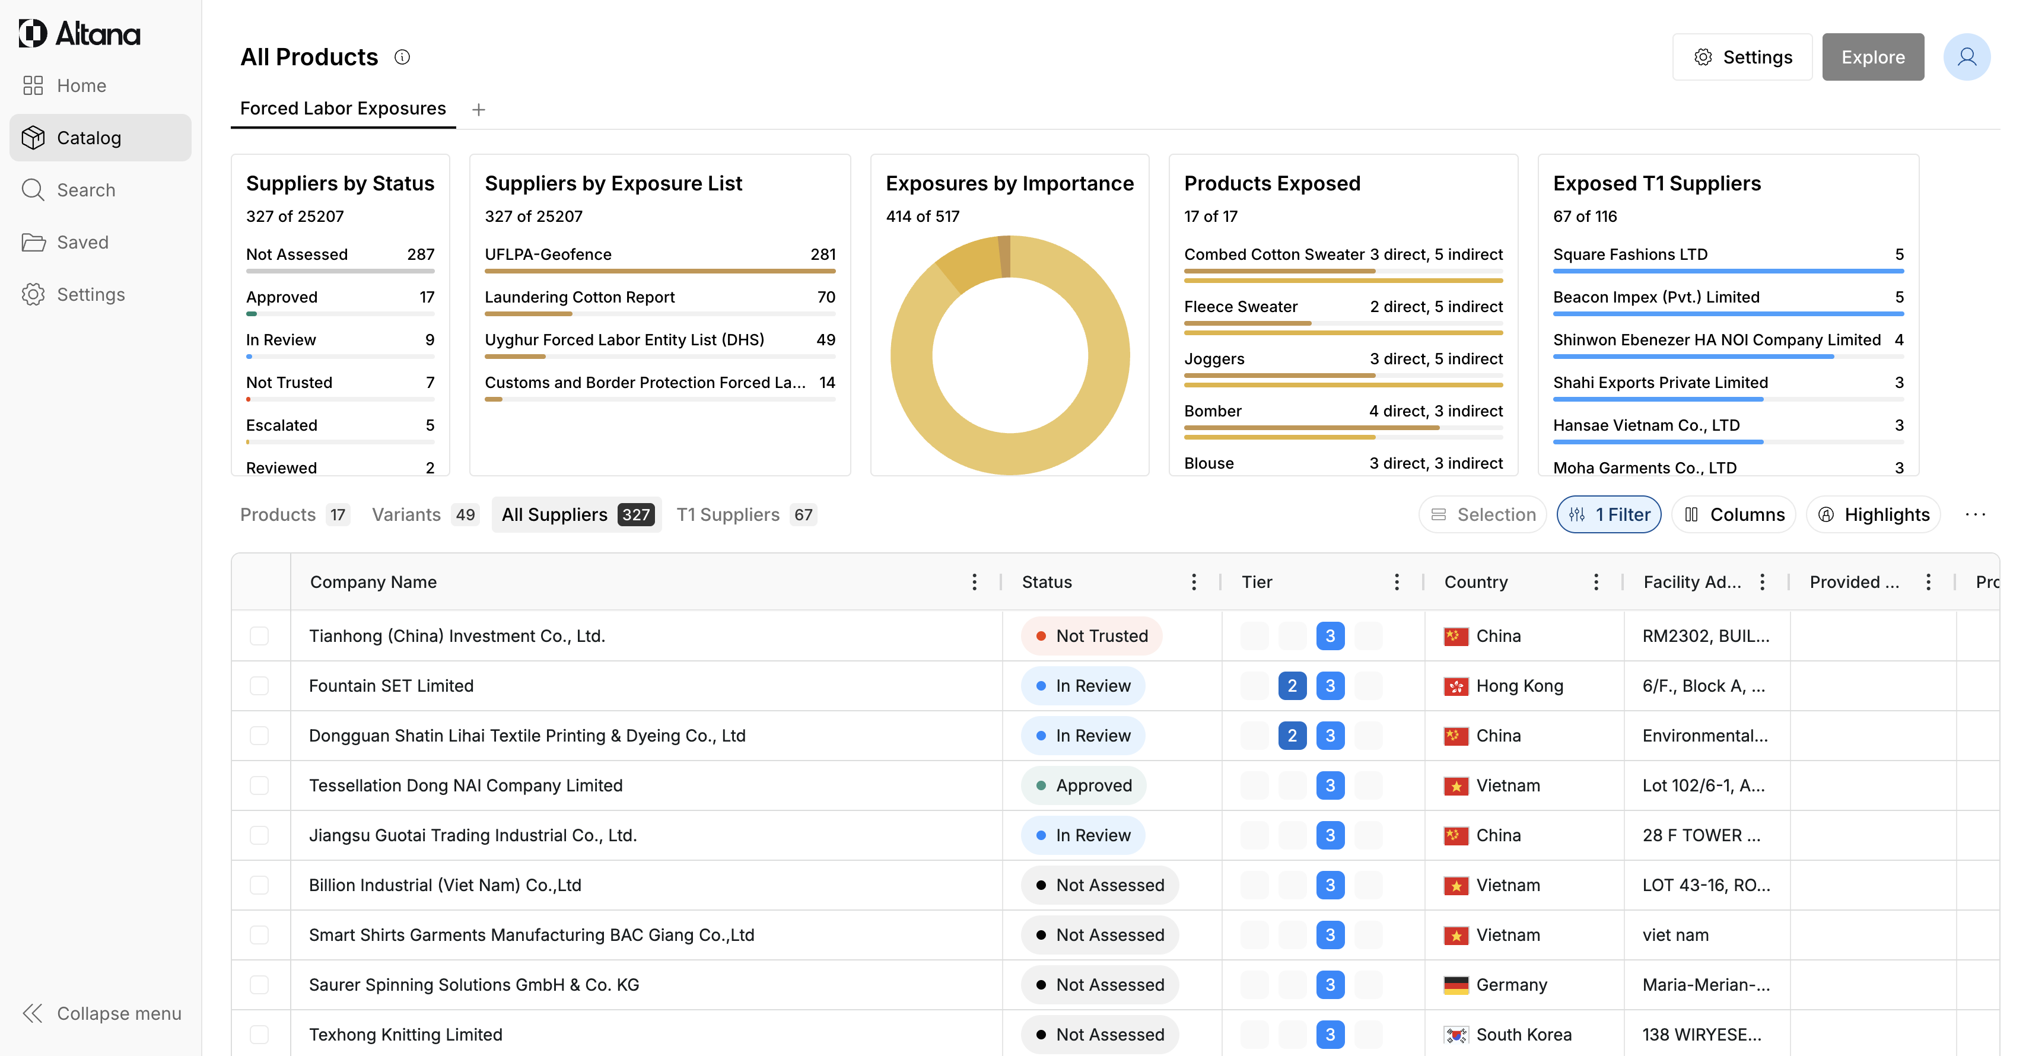Open the Status column kebab menu
2029x1056 pixels.
pyautogui.click(x=1193, y=581)
